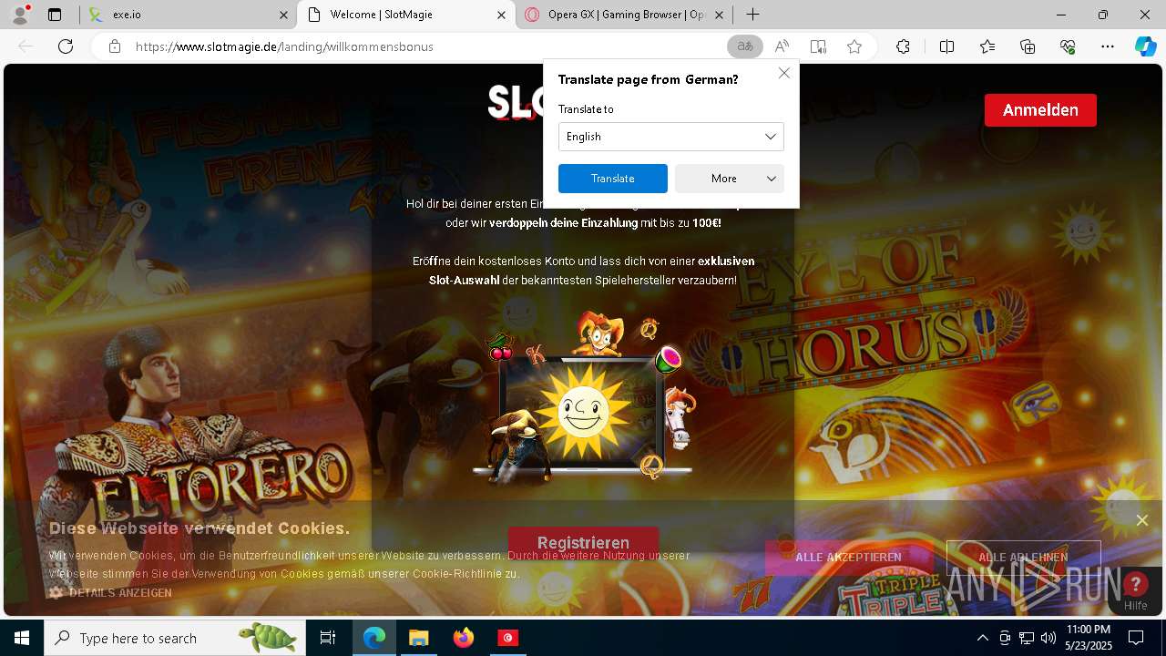Viewport: 1166px width, 656px height.
Task: Open the volume control tray icon
Action: point(1048,638)
